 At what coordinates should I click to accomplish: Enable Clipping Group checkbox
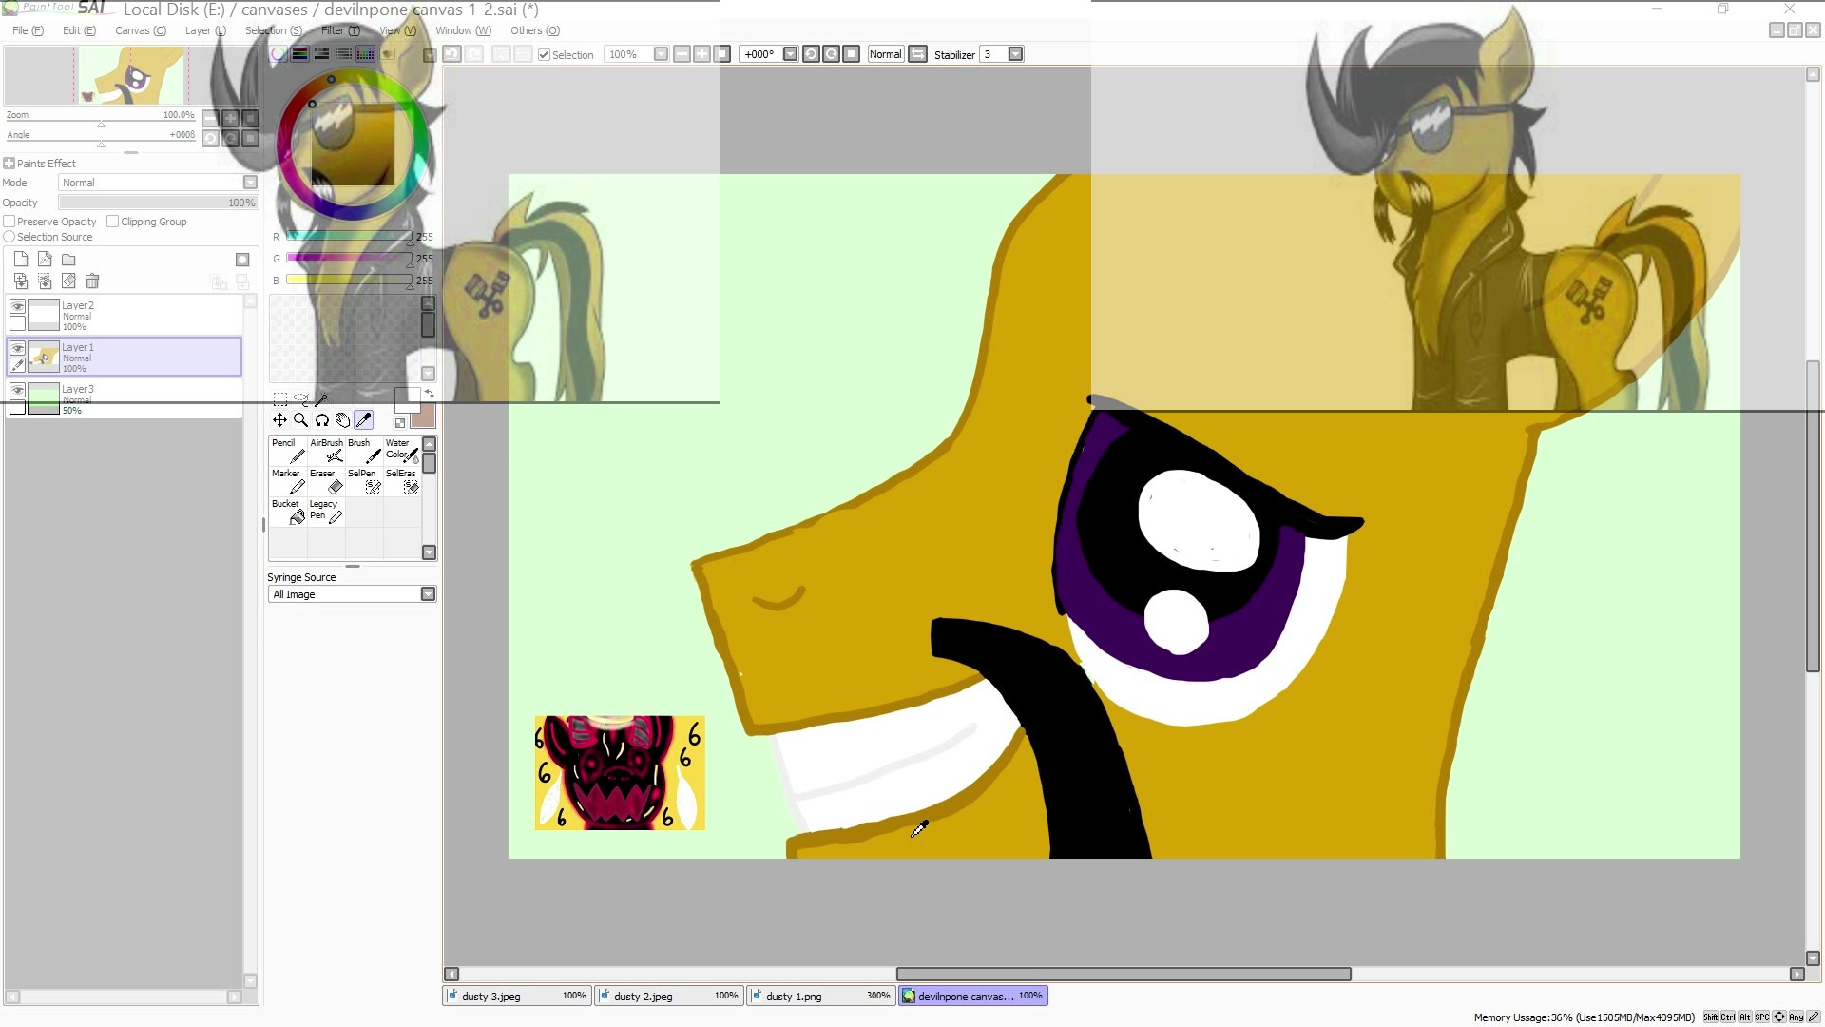[113, 222]
